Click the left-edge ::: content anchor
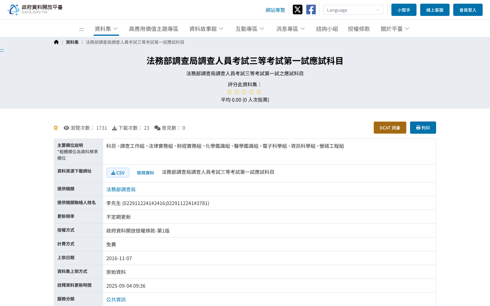 tap(2, 50)
